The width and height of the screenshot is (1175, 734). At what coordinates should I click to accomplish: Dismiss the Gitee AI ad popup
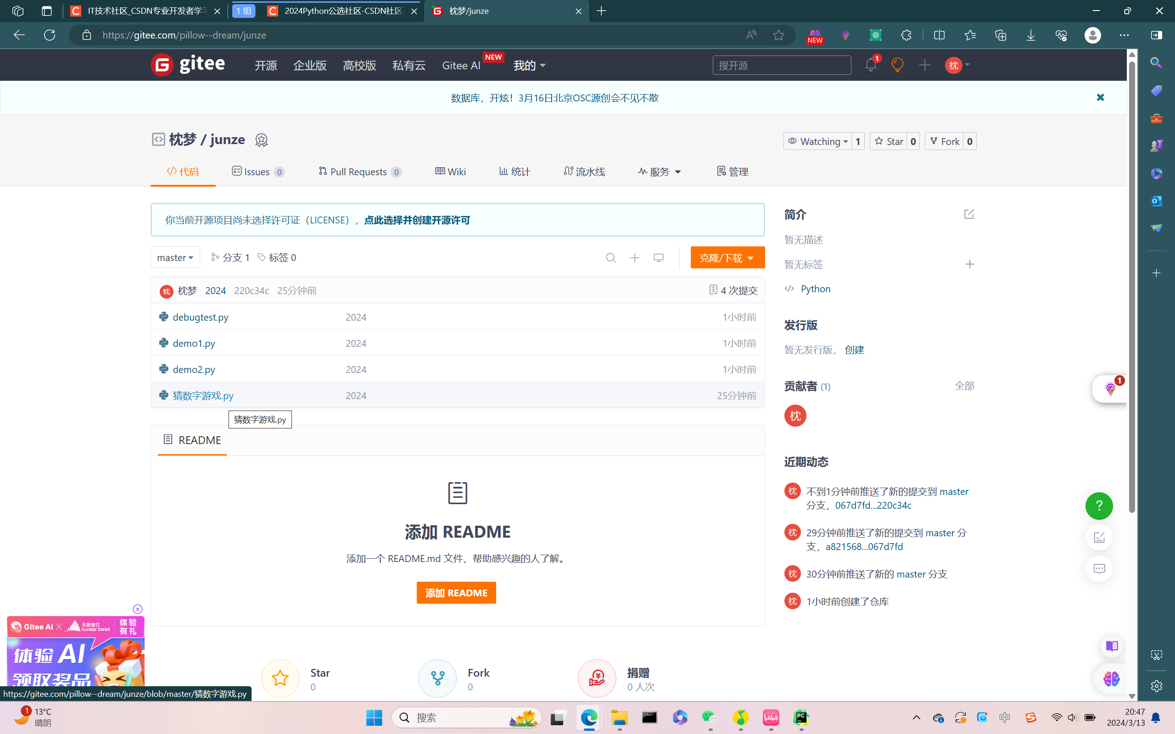137,609
